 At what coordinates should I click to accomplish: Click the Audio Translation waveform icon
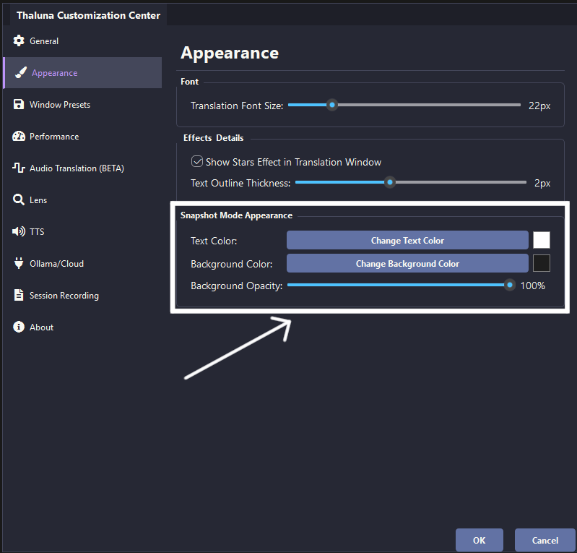19,168
